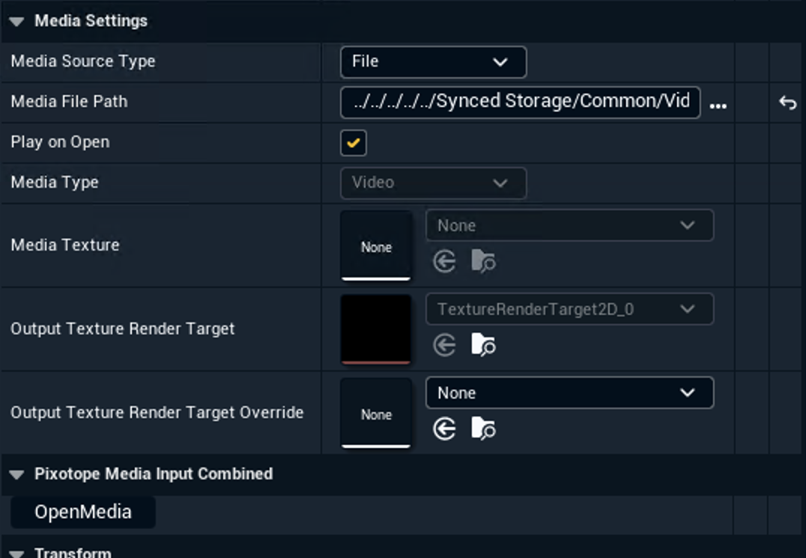Viewport: 806px width, 558px height.
Task: Open the file picker for Media File Path
Action: pos(718,105)
